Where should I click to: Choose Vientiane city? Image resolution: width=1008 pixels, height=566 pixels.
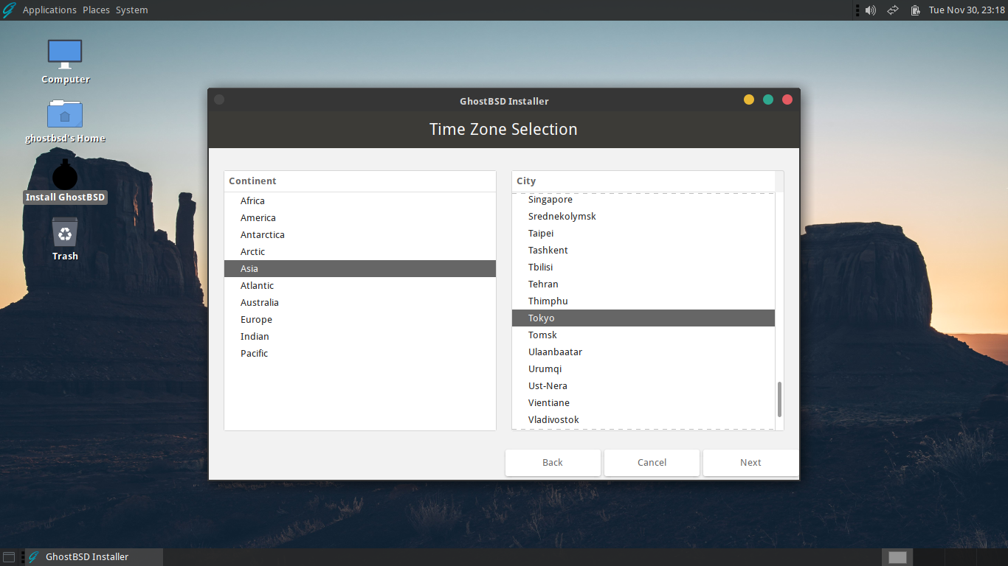643,403
